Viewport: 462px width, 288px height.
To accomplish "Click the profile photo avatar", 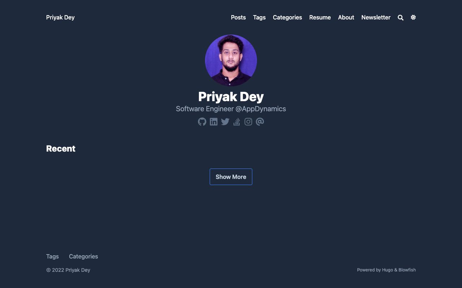I will pyautogui.click(x=231, y=60).
